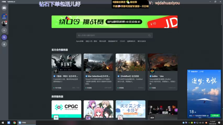Screen dimensions: 223x125
Task: Click the taskbar clock showing 11:55:07
Action: (x=212, y=122)
